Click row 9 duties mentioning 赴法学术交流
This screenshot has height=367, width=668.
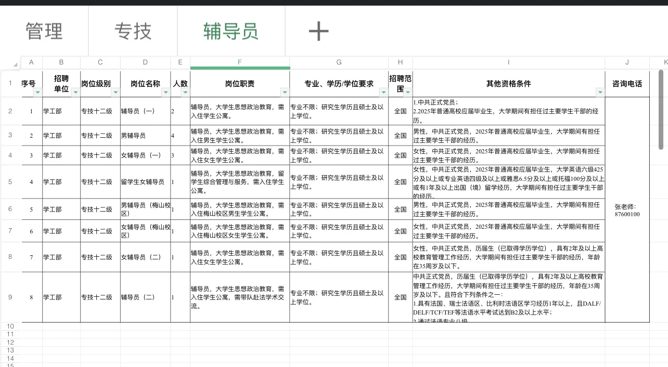240,297
